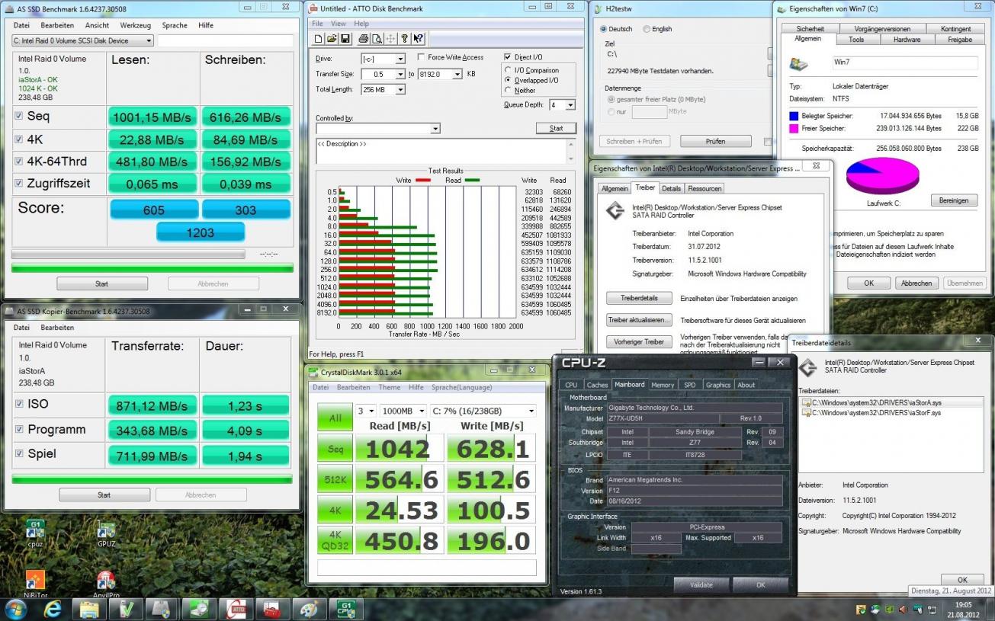Click the volume speaker tray icon
This screenshot has height=621, width=995.
point(903,610)
